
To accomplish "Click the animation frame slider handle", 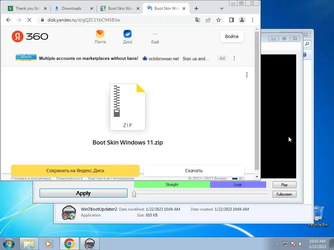I will (134, 194).
